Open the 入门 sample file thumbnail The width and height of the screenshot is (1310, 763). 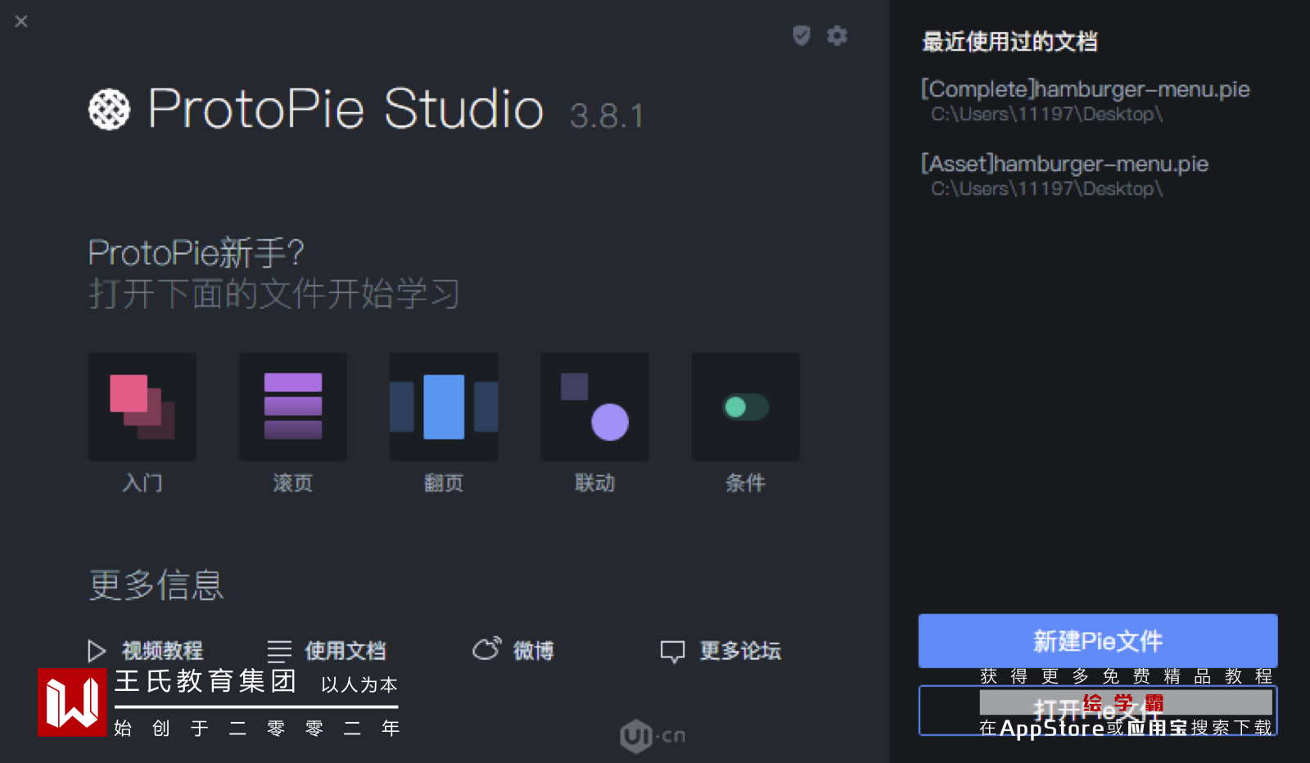coord(142,406)
